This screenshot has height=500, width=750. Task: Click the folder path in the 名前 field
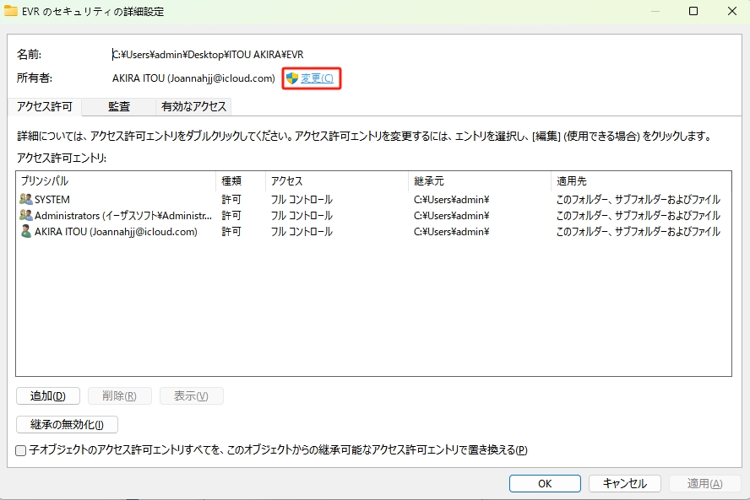click(x=208, y=55)
